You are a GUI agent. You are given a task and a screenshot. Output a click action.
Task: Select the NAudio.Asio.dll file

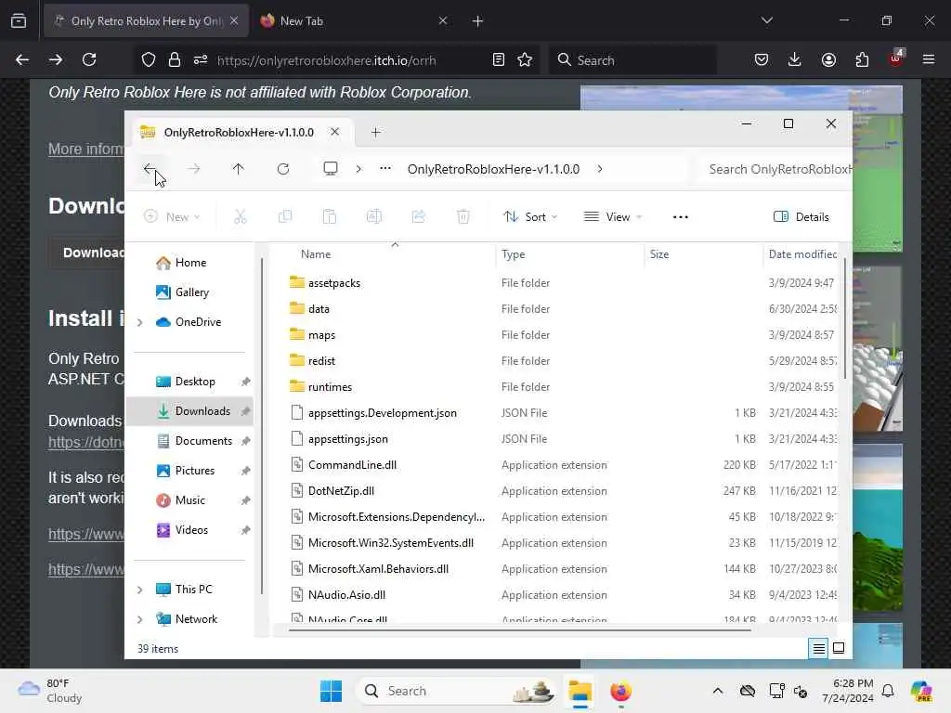point(346,595)
